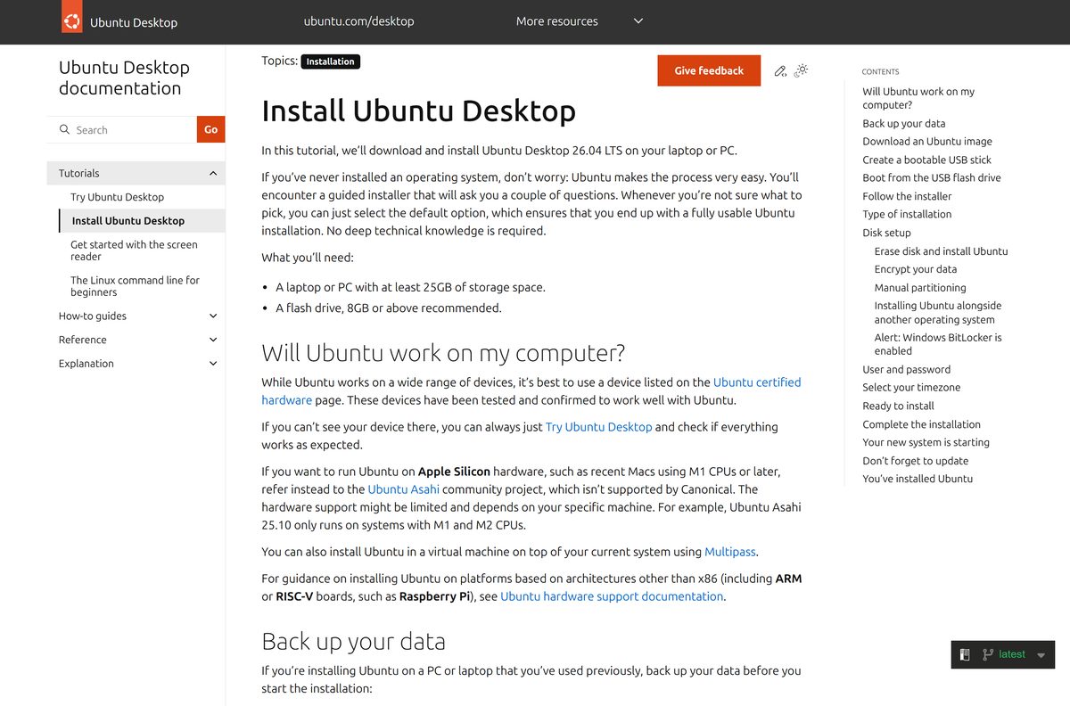Click the Installation topic tag
The width and height of the screenshot is (1070, 706).
point(331,62)
